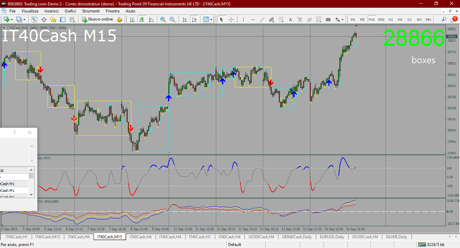460x248 pixels.
Task: Switch chart to MN timeframe
Action: (x=428, y=19)
